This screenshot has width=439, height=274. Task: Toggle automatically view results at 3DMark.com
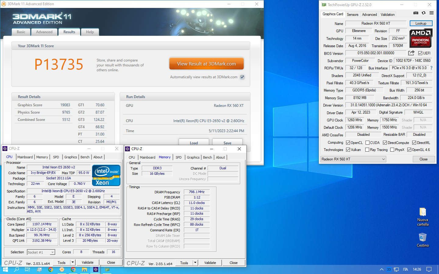242,77
